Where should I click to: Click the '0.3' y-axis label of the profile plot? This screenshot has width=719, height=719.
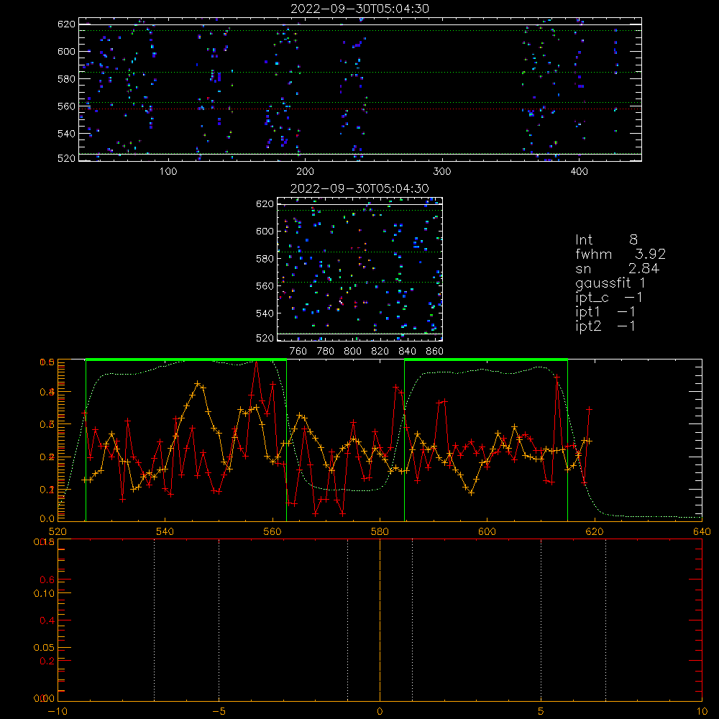tap(47, 425)
